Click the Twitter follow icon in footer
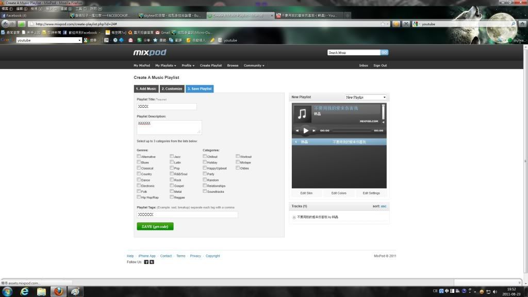528x297 pixels. (x=152, y=262)
